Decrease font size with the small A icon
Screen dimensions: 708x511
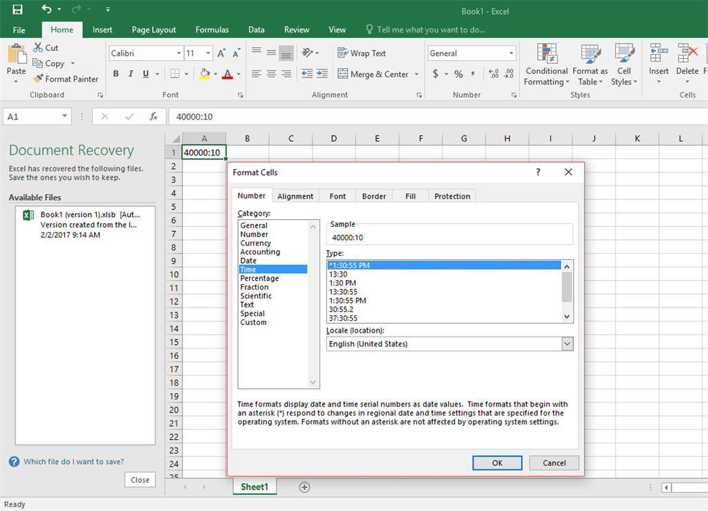(236, 53)
